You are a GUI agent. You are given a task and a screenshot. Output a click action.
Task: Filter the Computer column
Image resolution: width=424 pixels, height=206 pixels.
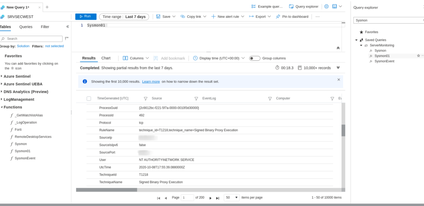[x=332, y=98]
